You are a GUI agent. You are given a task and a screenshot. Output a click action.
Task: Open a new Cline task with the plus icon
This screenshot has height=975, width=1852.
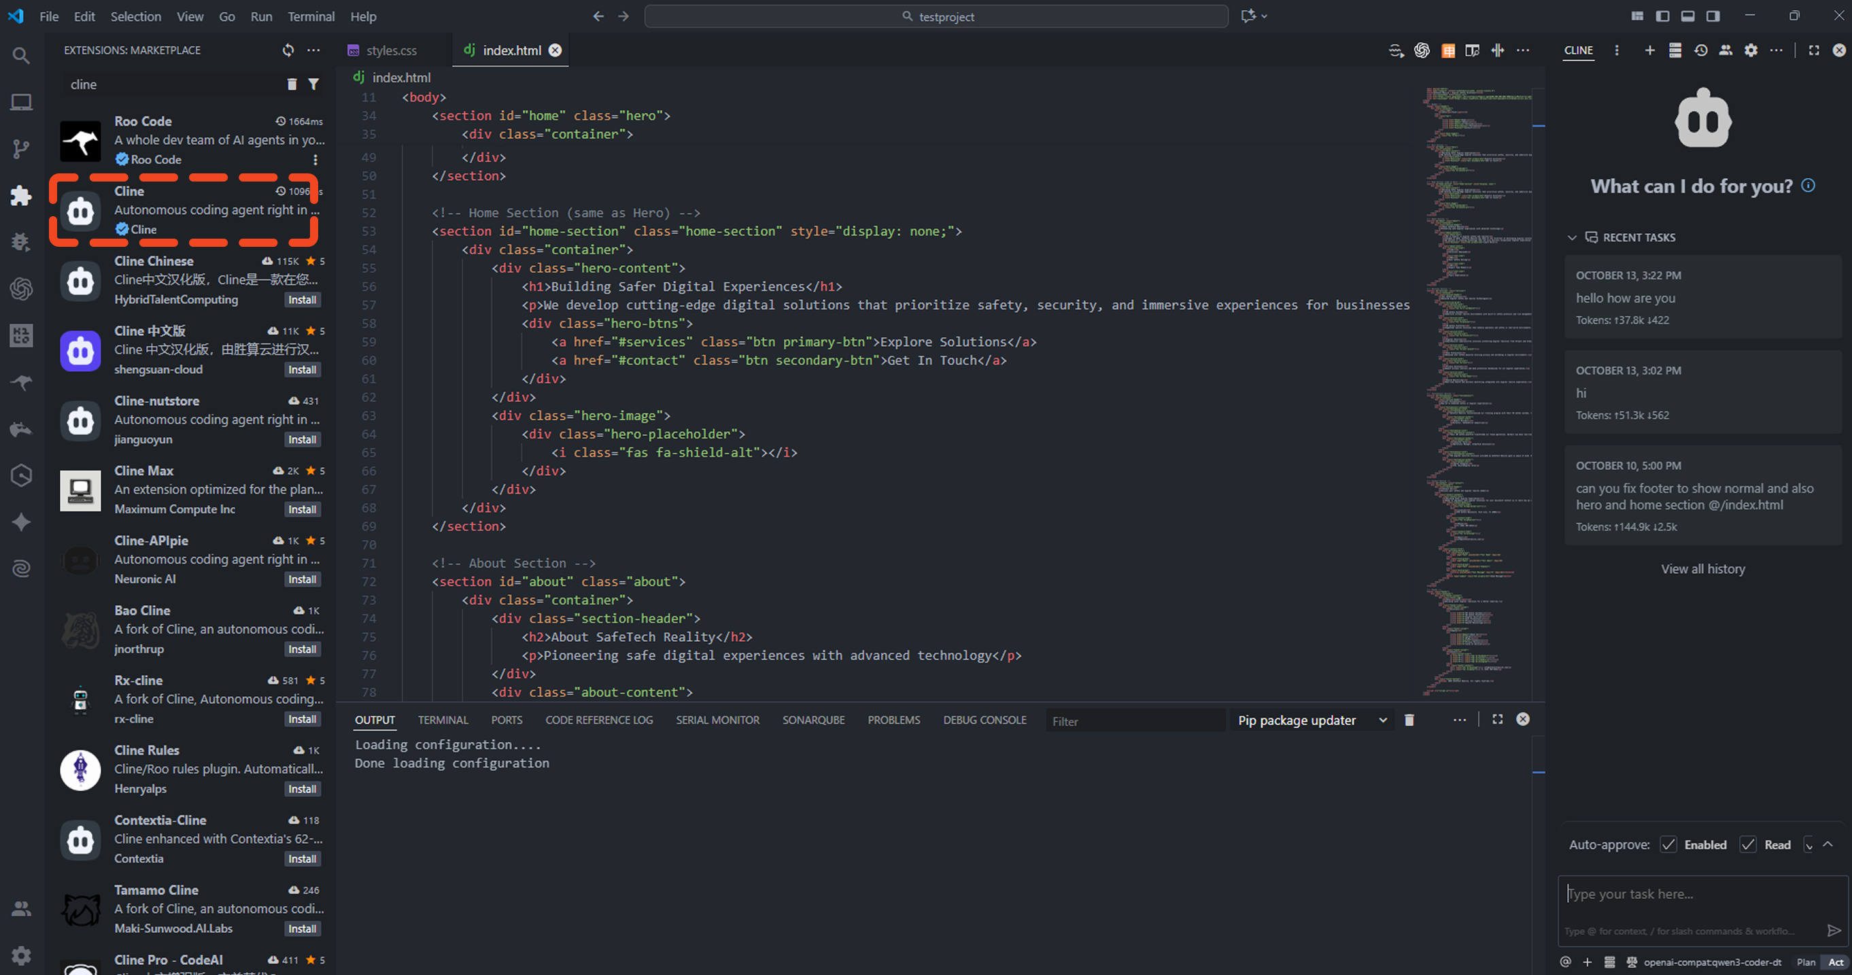(1650, 50)
